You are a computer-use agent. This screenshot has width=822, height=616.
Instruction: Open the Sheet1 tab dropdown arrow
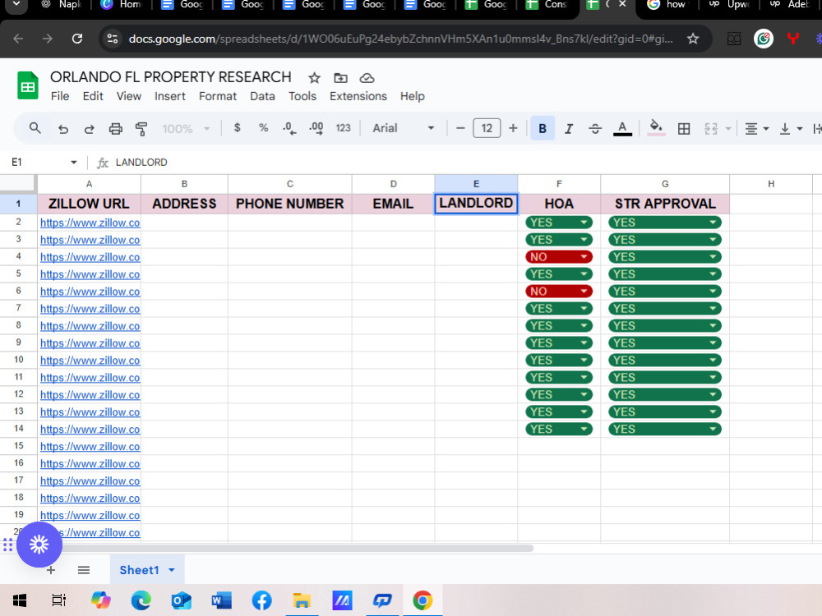pyautogui.click(x=172, y=570)
